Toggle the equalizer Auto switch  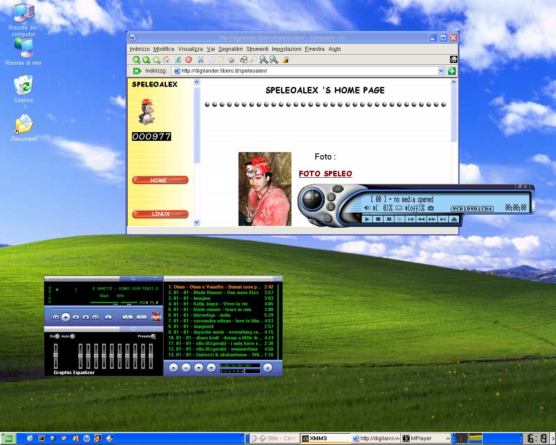72,336
